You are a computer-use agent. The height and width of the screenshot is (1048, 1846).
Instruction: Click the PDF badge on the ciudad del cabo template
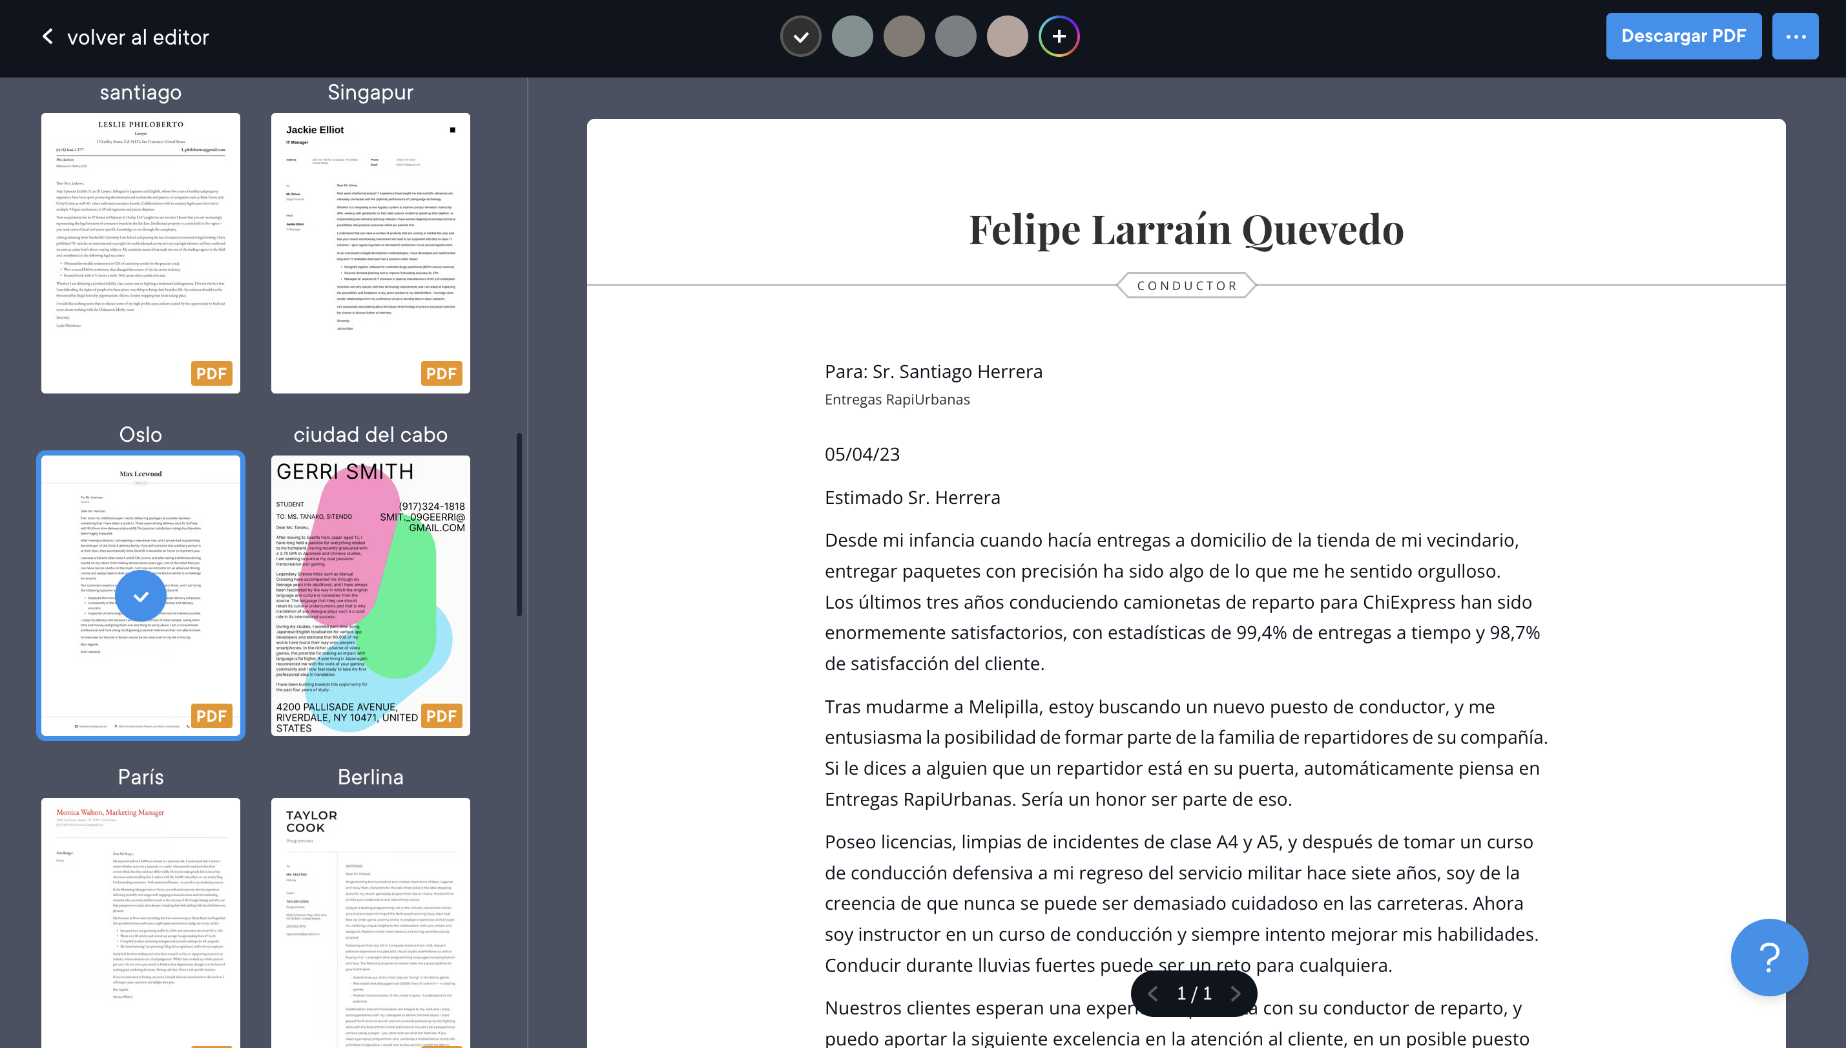tap(441, 716)
